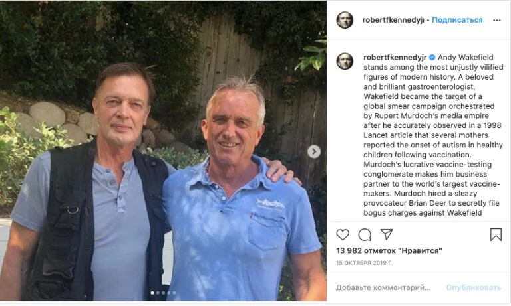
Task: Open comments via the speech bubble icon
Action: click(365, 234)
